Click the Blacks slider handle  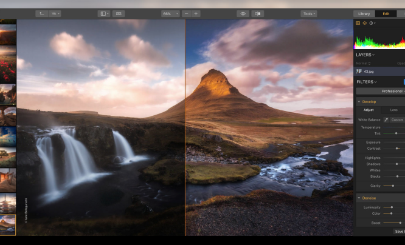397,176
